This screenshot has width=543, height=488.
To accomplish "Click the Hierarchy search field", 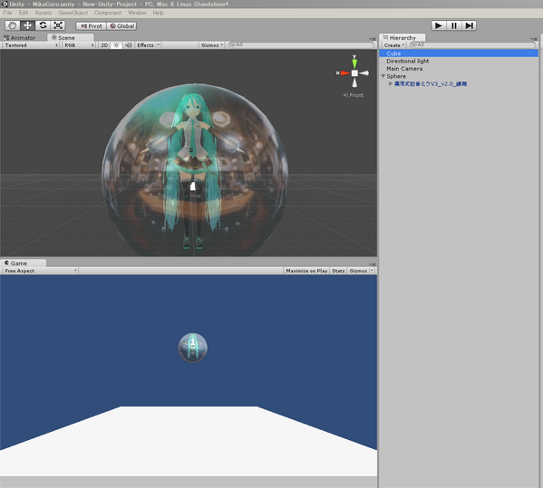I will (x=472, y=45).
